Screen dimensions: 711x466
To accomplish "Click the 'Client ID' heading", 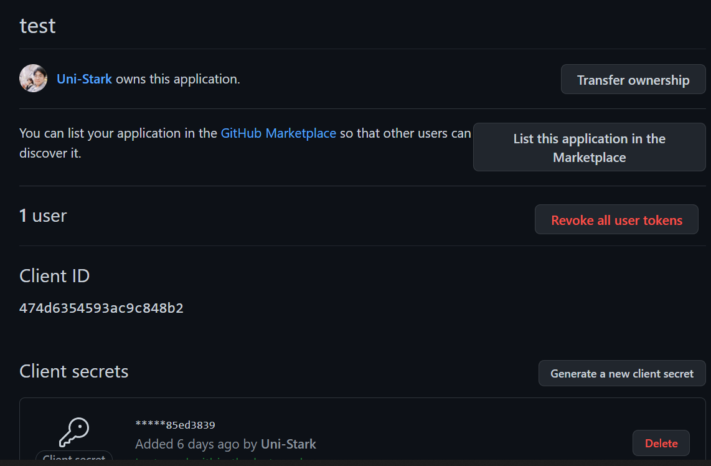I will 54,276.
